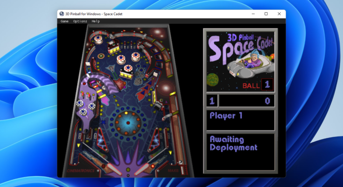Click the pinball app icon in title bar

[62, 14]
